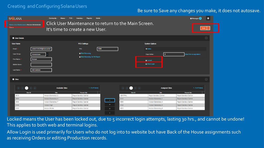Screen dimensions: 264x148
Task: Click the User Details section icon
Action: pyautogui.click(x=13, y=38)
